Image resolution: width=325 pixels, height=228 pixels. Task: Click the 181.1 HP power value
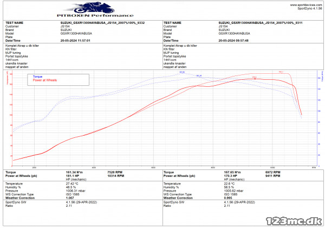coord(73,176)
